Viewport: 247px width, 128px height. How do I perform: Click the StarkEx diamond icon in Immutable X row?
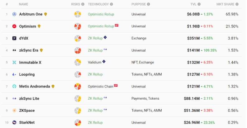(104, 61)
